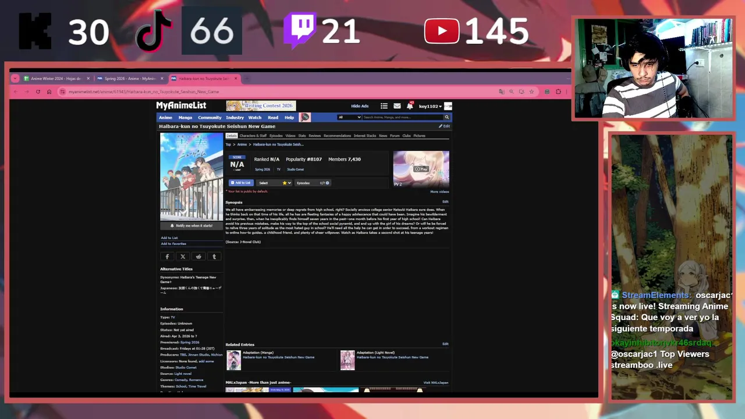
Task: Open the All search category dropdown
Action: [349, 117]
